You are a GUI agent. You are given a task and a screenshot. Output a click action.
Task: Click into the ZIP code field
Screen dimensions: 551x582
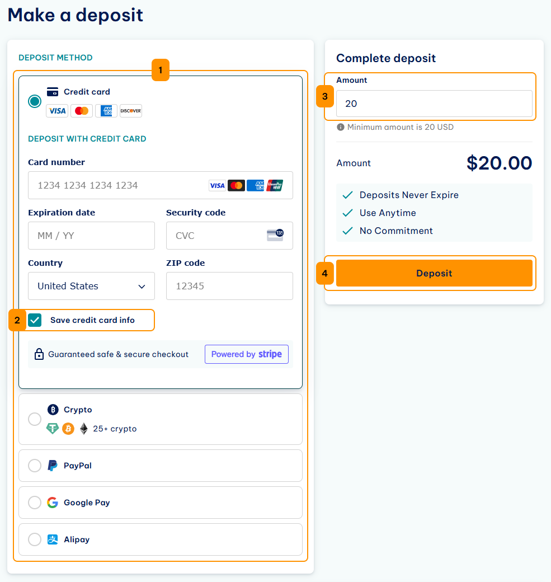[229, 286]
